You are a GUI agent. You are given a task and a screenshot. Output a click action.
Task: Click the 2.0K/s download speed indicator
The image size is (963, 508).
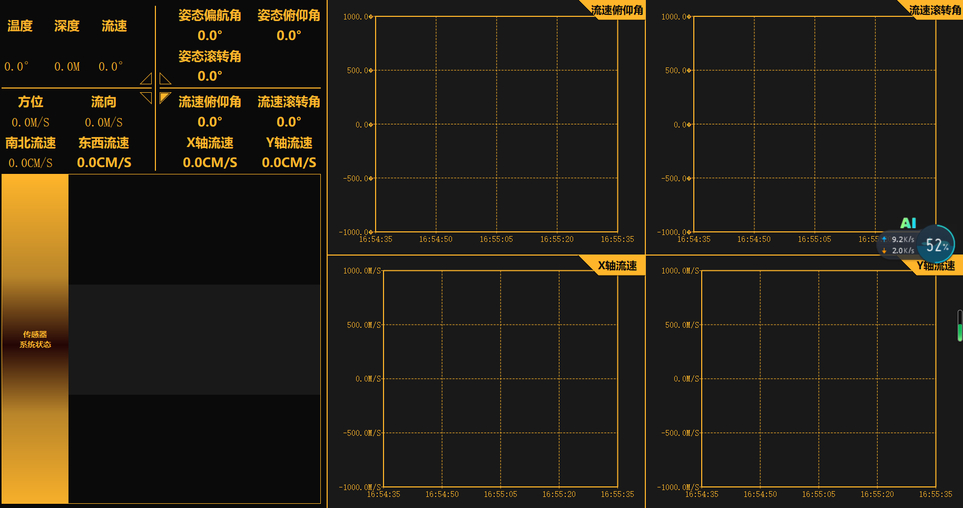tap(899, 251)
